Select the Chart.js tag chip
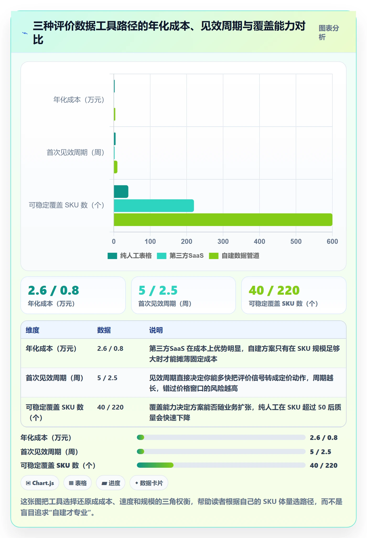The height and width of the screenshot is (538, 367). (40, 483)
